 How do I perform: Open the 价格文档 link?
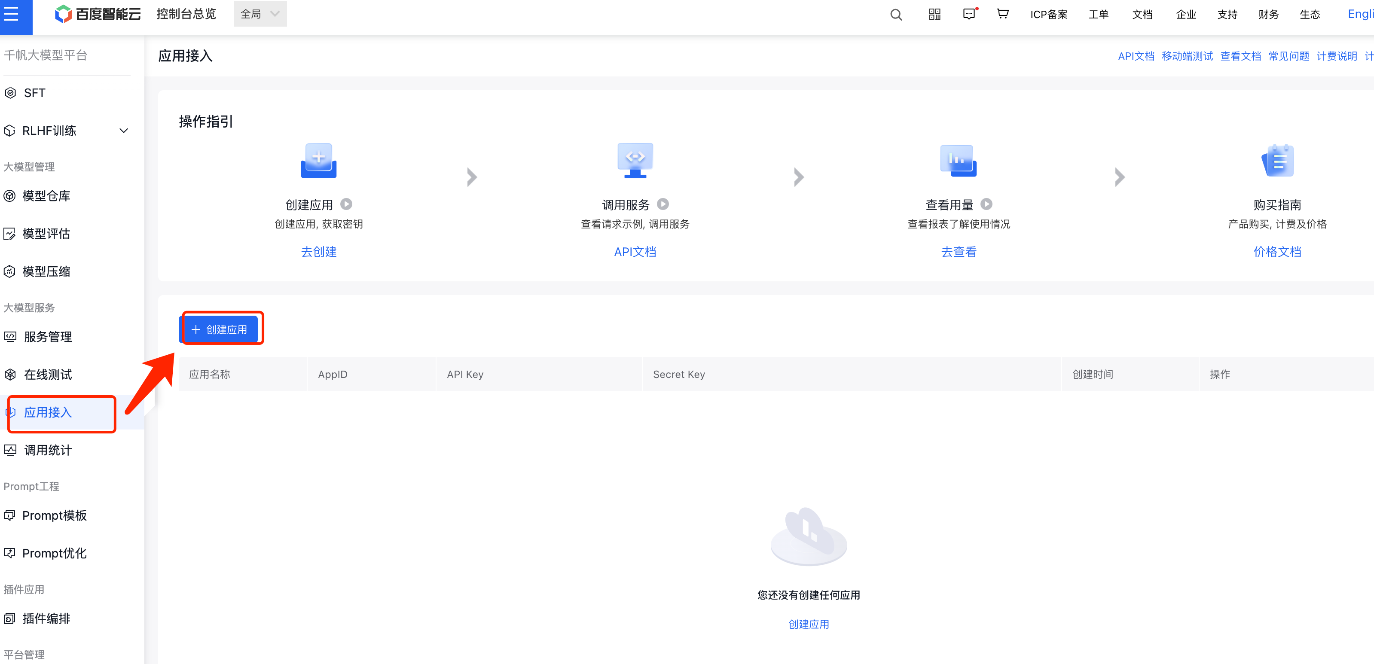[x=1277, y=252]
